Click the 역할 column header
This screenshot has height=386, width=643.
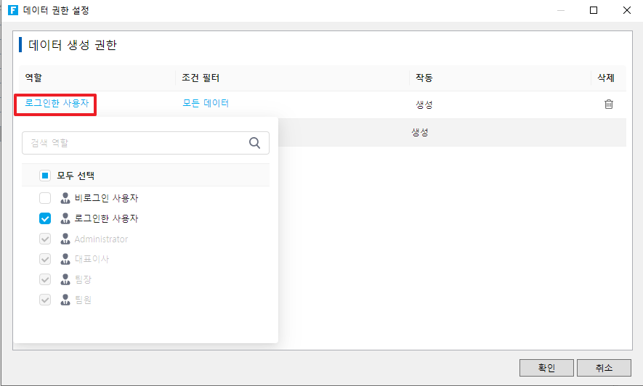click(34, 78)
